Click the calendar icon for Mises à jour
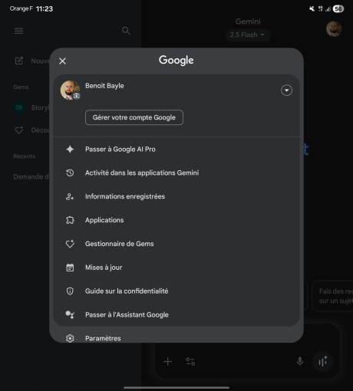353x391 pixels. click(70, 268)
